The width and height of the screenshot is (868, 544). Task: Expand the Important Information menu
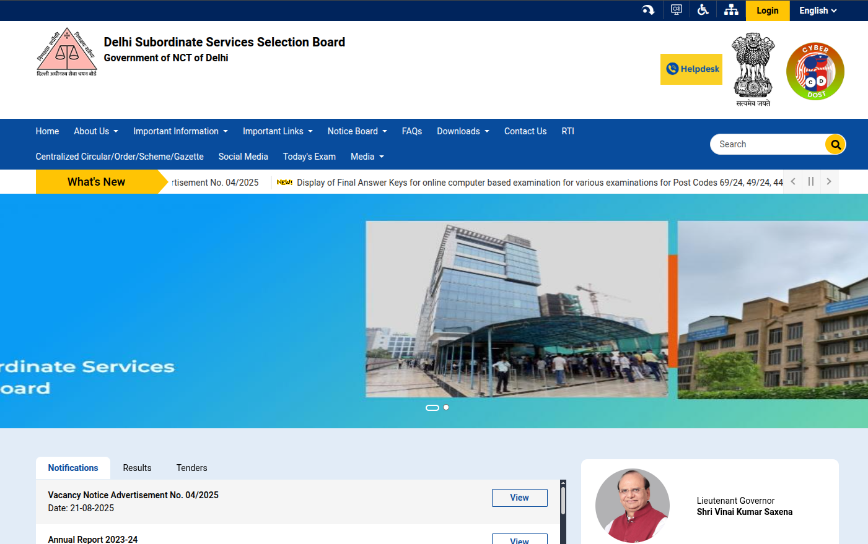tap(180, 131)
